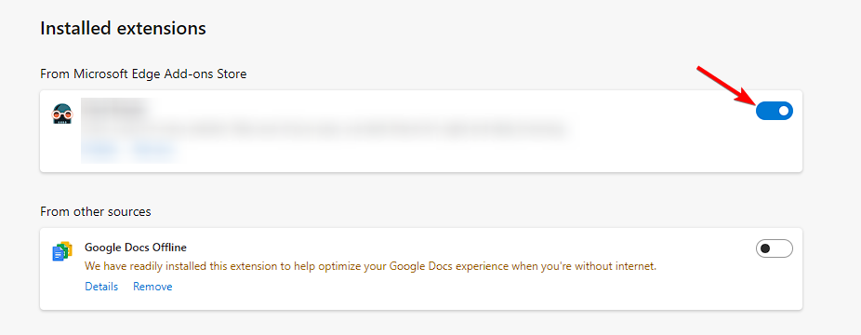This screenshot has height=335, width=861.
Task: Click the dark knob of the off toggle
Action: [x=765, y=248]
